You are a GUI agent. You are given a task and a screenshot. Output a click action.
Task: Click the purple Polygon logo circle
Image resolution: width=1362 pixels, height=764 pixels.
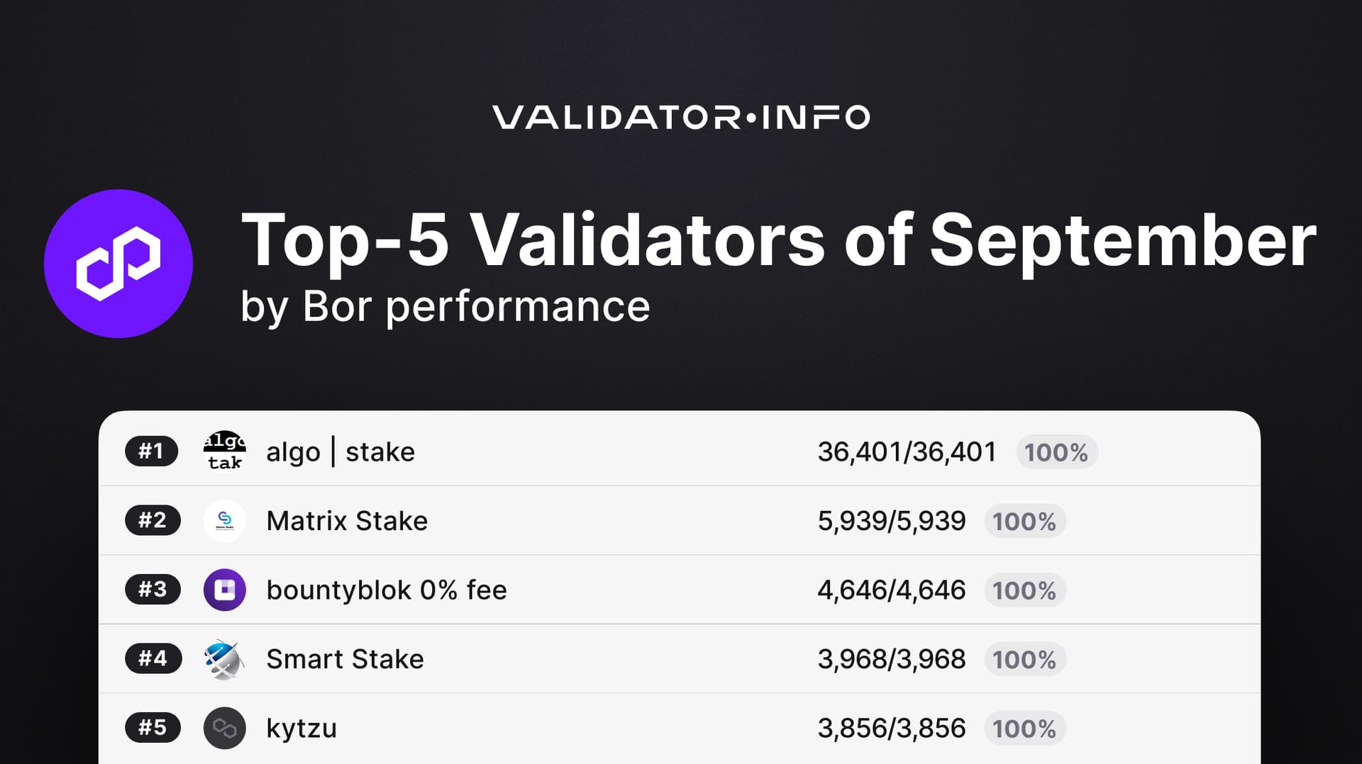[x=118, y=264]
